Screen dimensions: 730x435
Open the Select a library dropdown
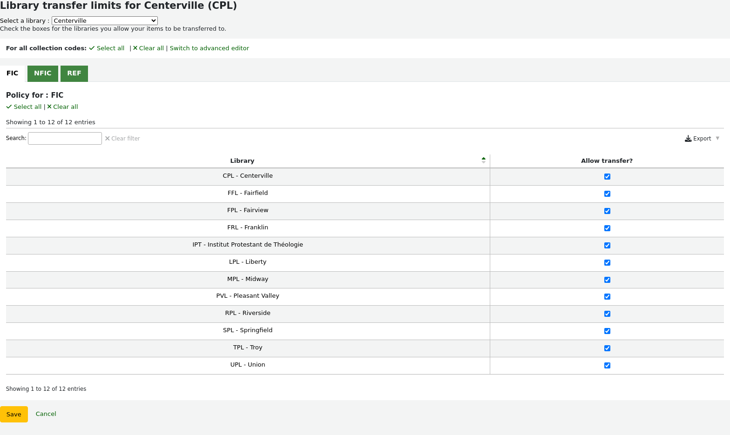[105, 21]
